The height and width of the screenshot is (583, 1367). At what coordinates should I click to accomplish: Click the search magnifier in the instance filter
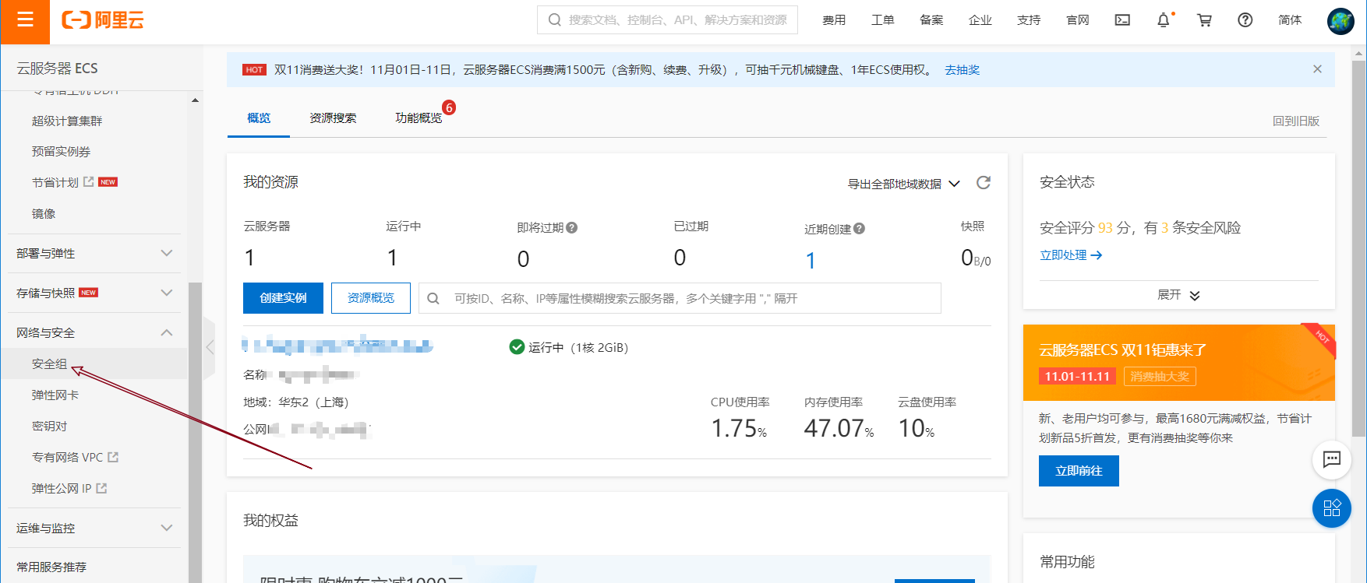(433, 298)
